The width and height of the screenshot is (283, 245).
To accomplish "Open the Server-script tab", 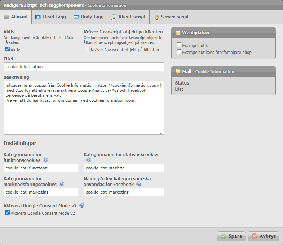I will pyautogui.click(x=171, y=17).
